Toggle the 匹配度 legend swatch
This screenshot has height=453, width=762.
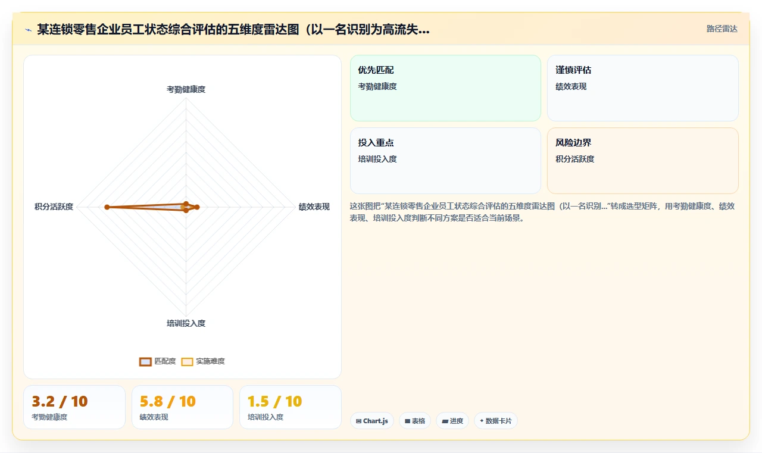145,361
